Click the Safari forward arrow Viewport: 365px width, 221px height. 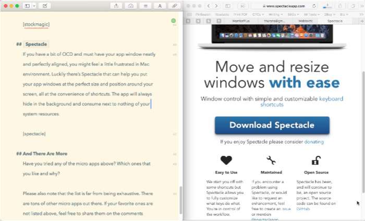coord(216,6)
